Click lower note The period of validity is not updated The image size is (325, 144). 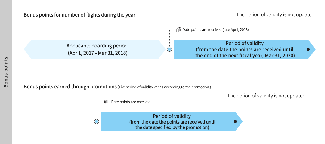click(x=267, y=96)
